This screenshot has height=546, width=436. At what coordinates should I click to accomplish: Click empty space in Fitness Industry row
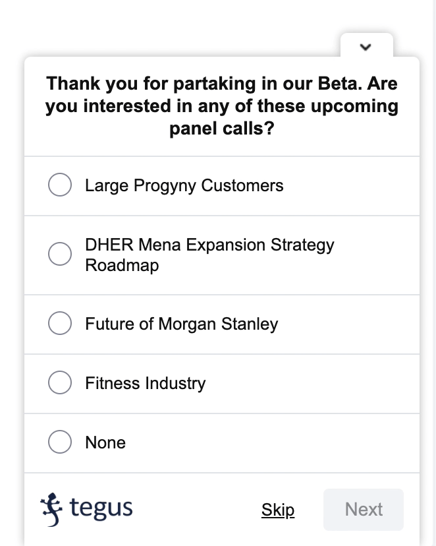[313, 383]
